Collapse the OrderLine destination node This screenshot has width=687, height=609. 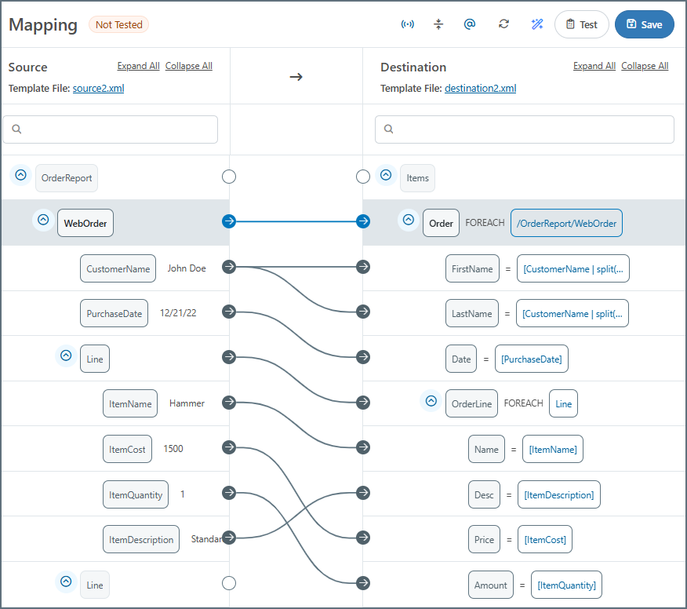431,401
